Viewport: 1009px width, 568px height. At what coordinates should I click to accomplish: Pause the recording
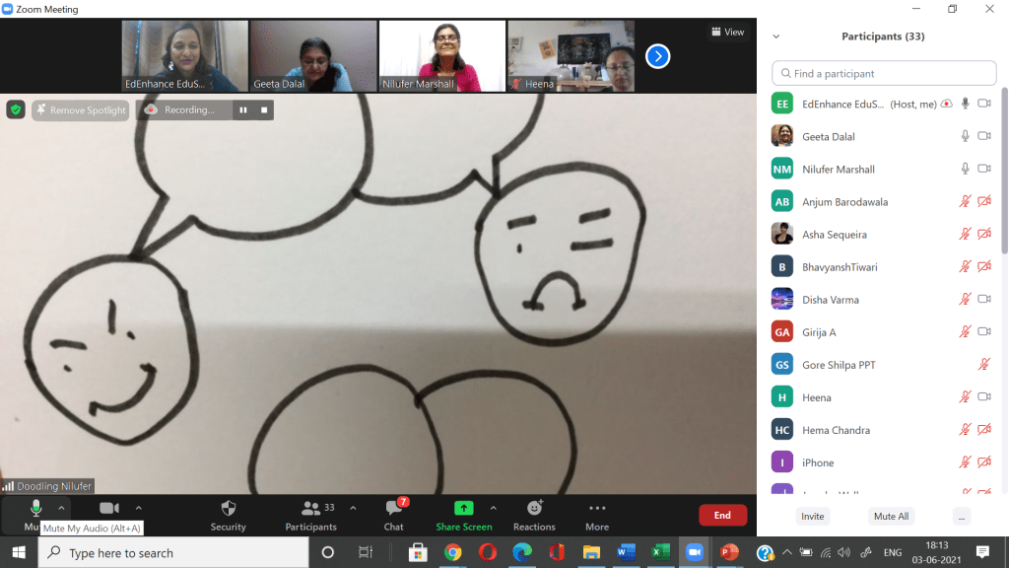pos(242,110)
